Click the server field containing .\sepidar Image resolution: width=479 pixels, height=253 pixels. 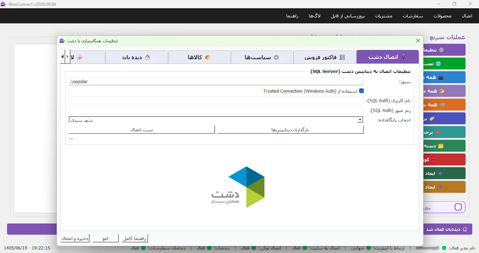click(216, 82)
